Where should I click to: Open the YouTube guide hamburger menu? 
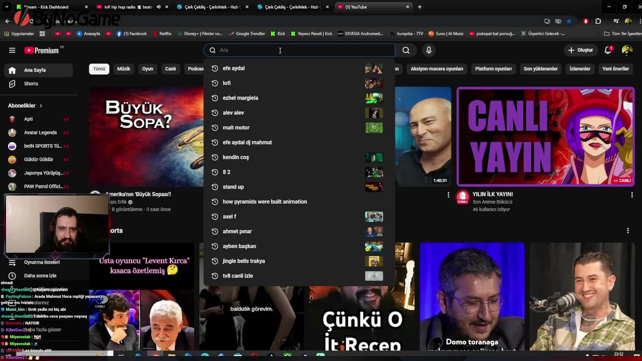pos(12,50)
